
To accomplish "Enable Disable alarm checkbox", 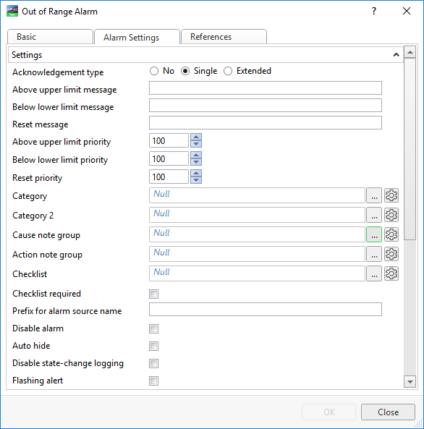I will (x=154, y=328).
